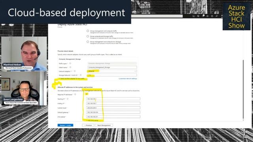Click the Starting IP field

(x=113, y=99)
